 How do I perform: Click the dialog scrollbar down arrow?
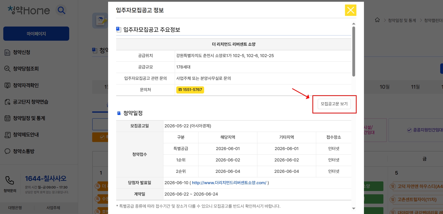click(x=354, y=208)
